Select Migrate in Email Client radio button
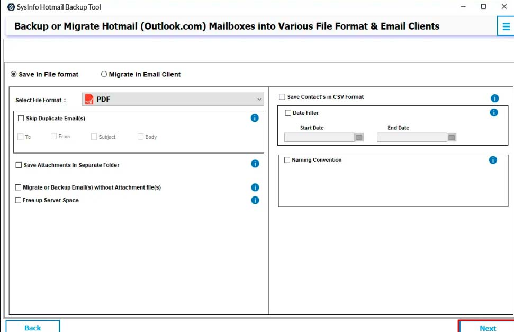 104,74
